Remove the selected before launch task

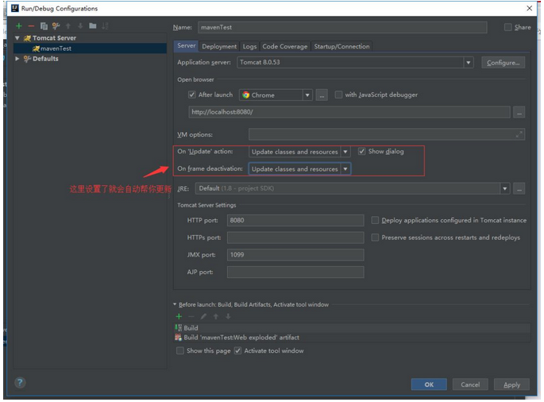point(191,317)
